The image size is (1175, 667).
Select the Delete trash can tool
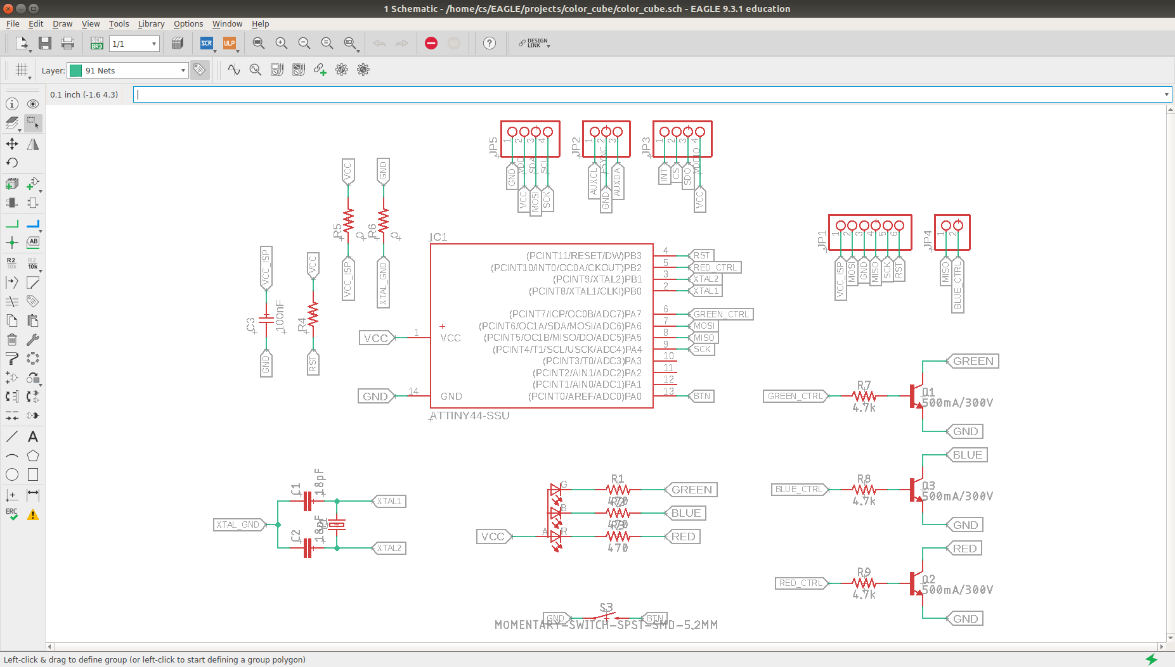point(12,340)
